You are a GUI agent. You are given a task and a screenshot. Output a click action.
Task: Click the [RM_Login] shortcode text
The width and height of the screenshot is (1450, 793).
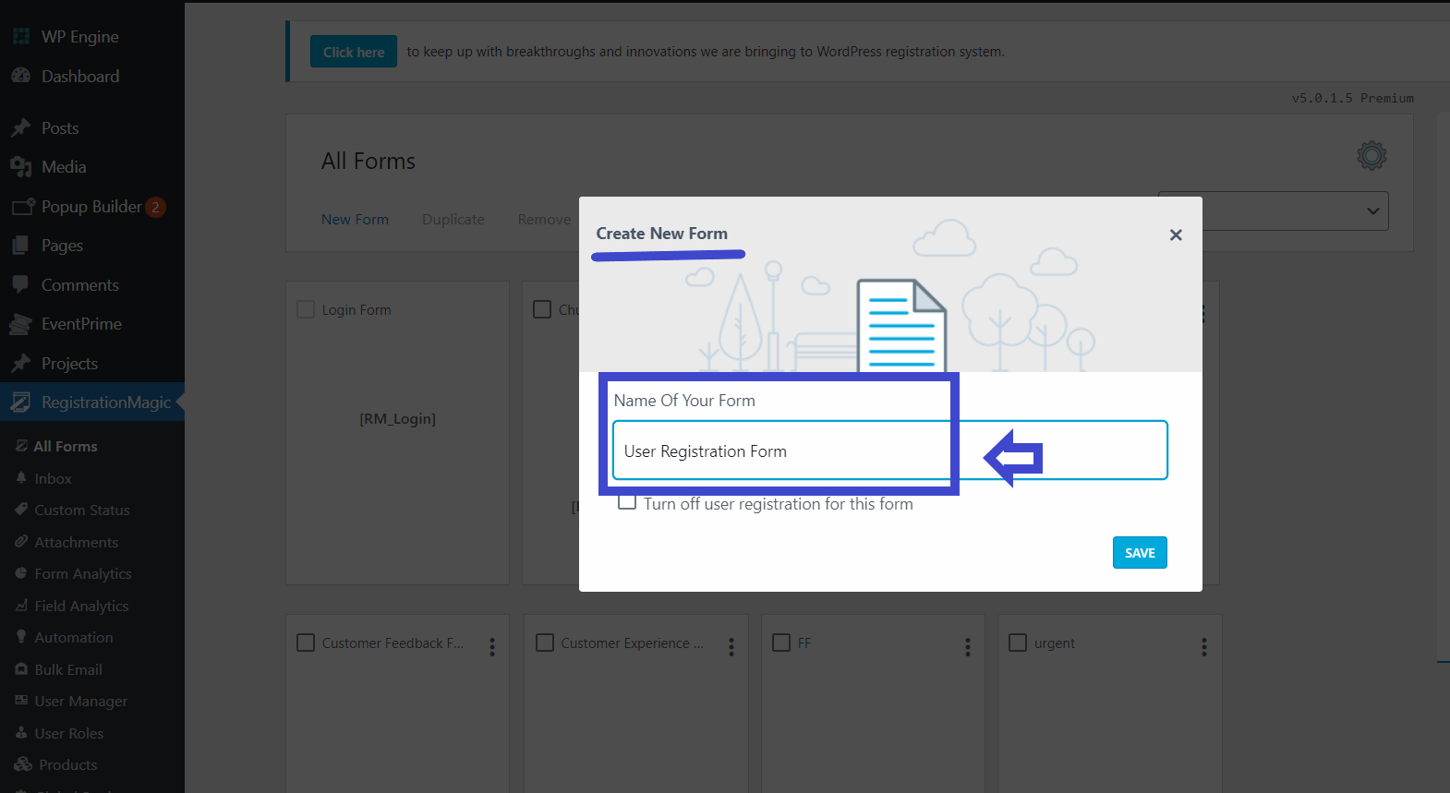[397, 418]
